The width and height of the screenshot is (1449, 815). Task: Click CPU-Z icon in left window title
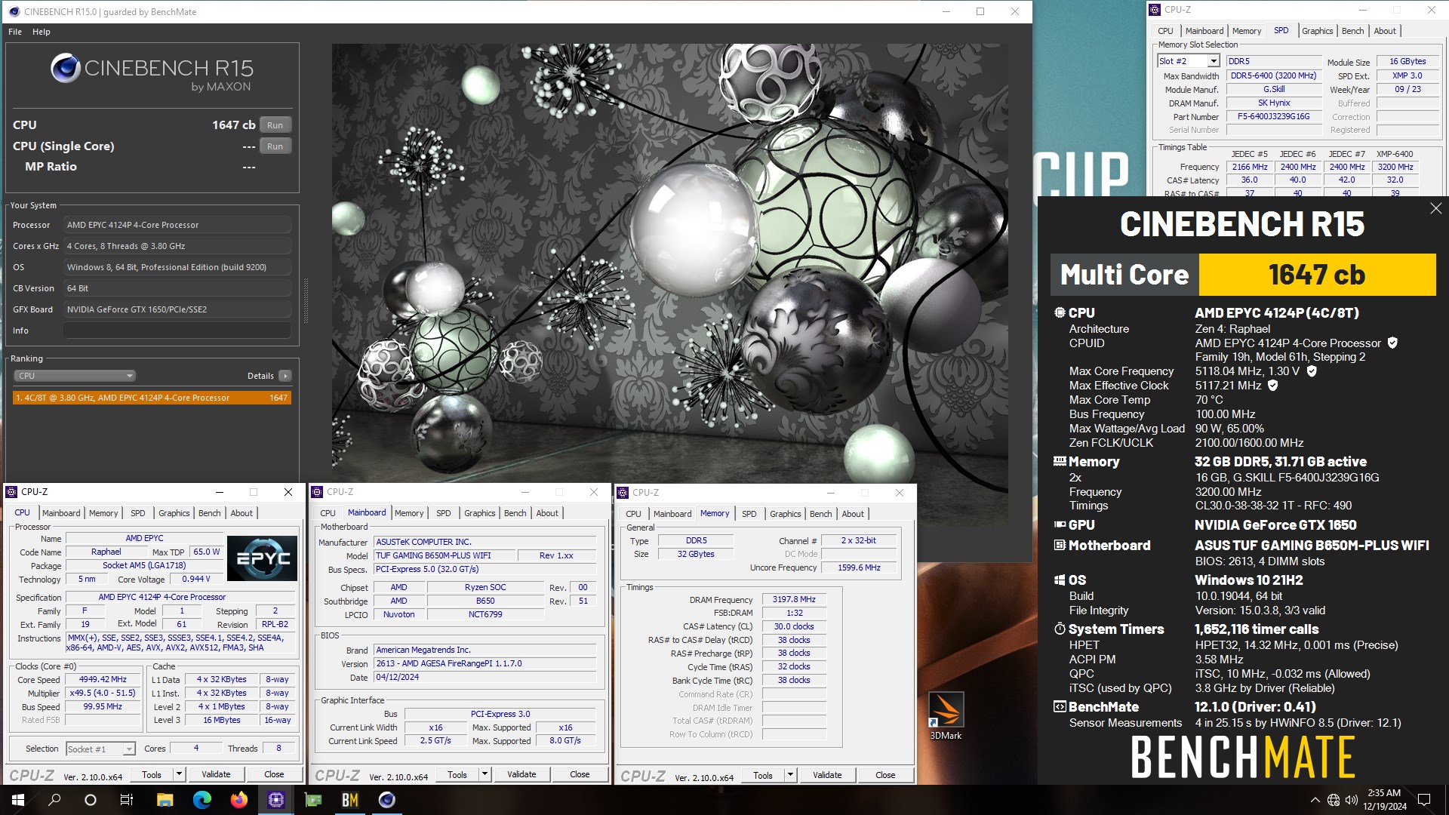click(x=11, y=492)
